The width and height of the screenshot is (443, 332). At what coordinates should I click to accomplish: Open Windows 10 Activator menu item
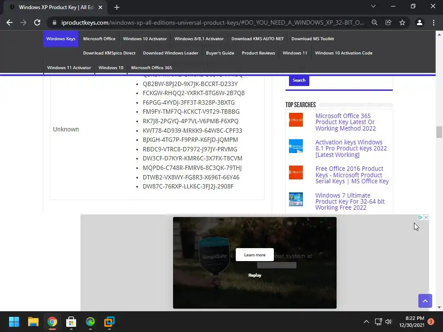[145, 38]
